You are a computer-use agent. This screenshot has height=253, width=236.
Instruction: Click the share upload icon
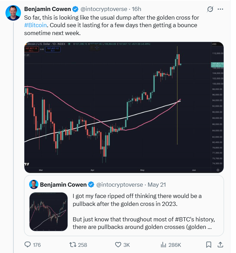[x=220, y=245]
